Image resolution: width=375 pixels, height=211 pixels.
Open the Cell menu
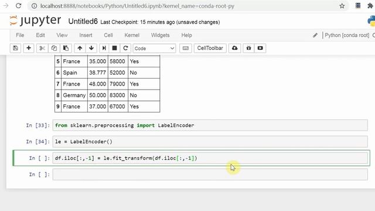click(108, 35)
